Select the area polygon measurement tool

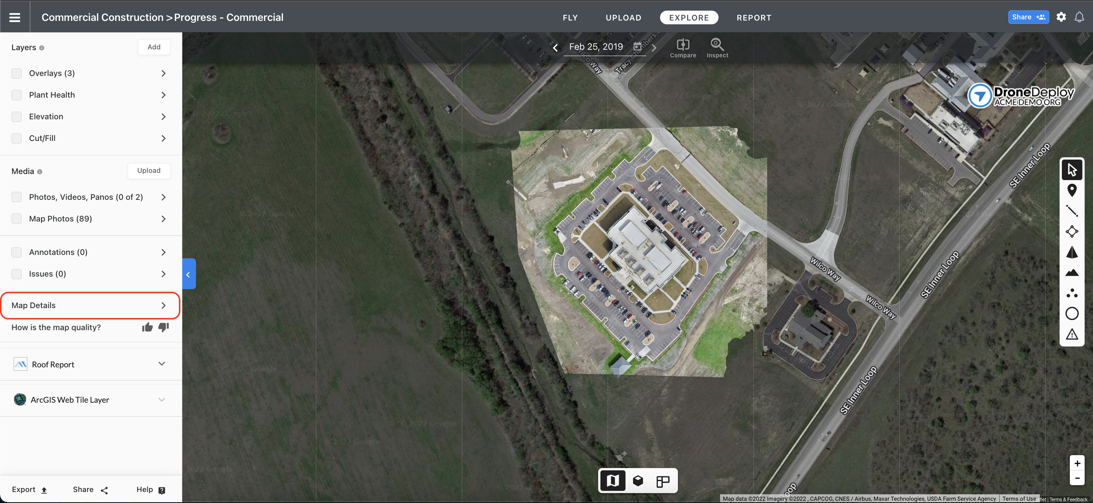1072,231
